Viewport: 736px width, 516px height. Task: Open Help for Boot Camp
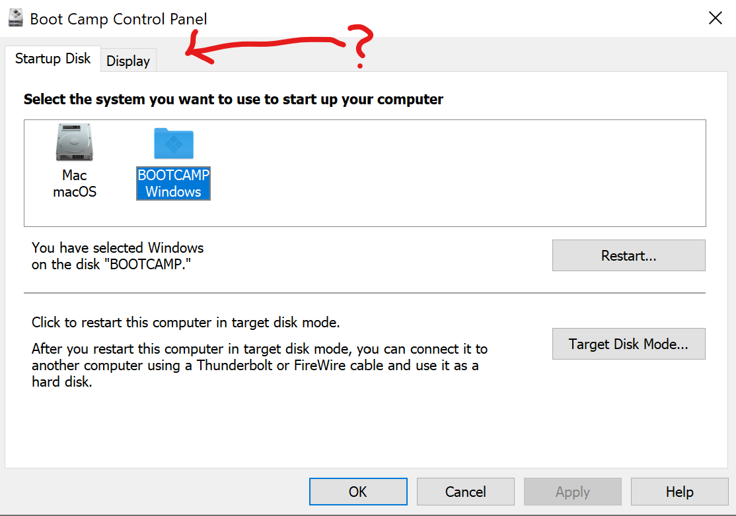click(679, 492)
